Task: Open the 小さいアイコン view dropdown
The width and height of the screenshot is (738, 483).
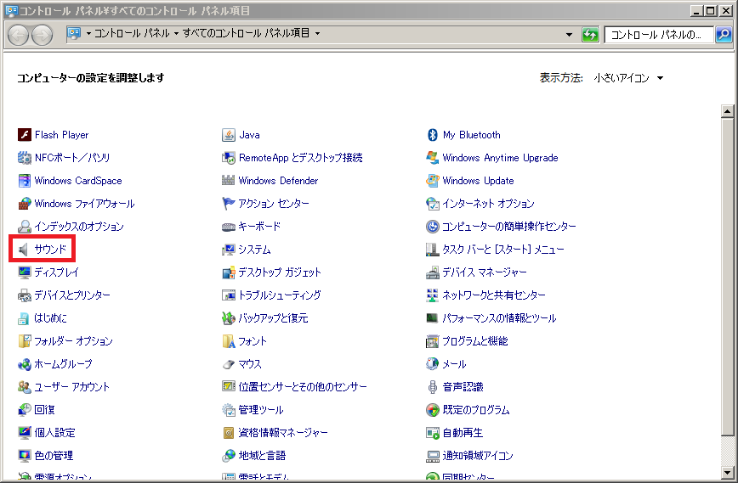Action: (x=628, y=78)
